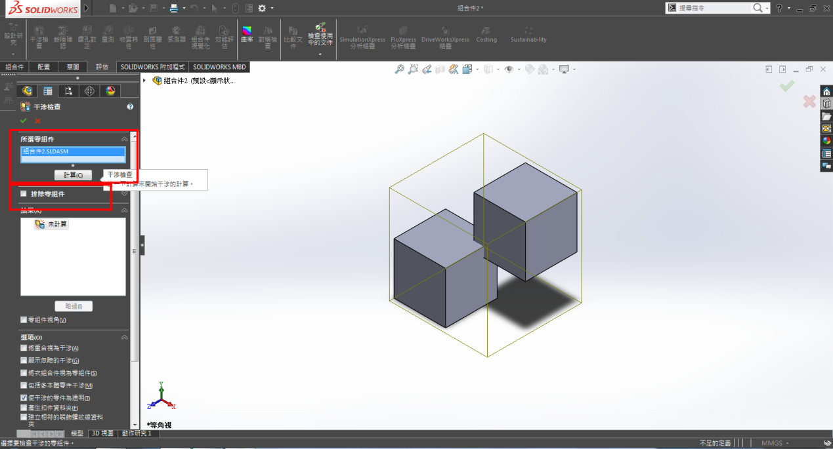Expand the 組合件2 tree node arrow
The width and height of the screenshot is (833, 449).
click(x=144, y=81)
